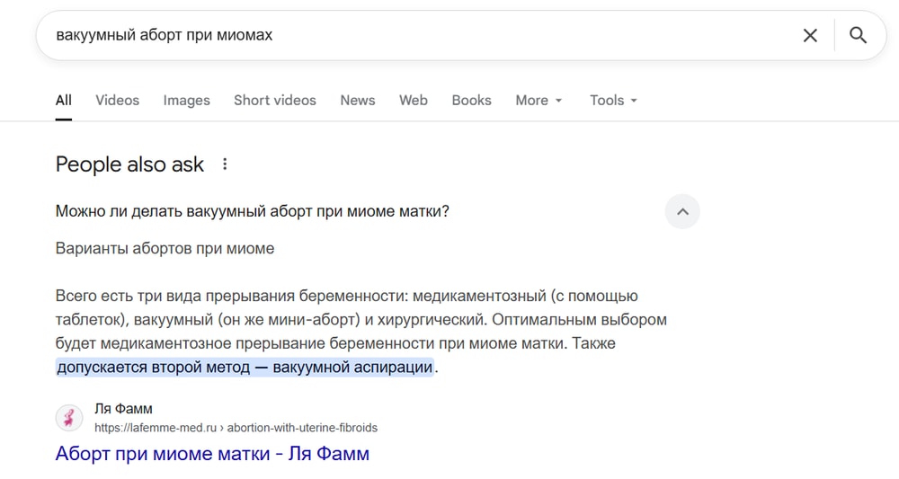Focus the search box with вакуумный аборт query
Image resolution: width=899 pixels, height=479 pixels.
click(x=424, y=35)
